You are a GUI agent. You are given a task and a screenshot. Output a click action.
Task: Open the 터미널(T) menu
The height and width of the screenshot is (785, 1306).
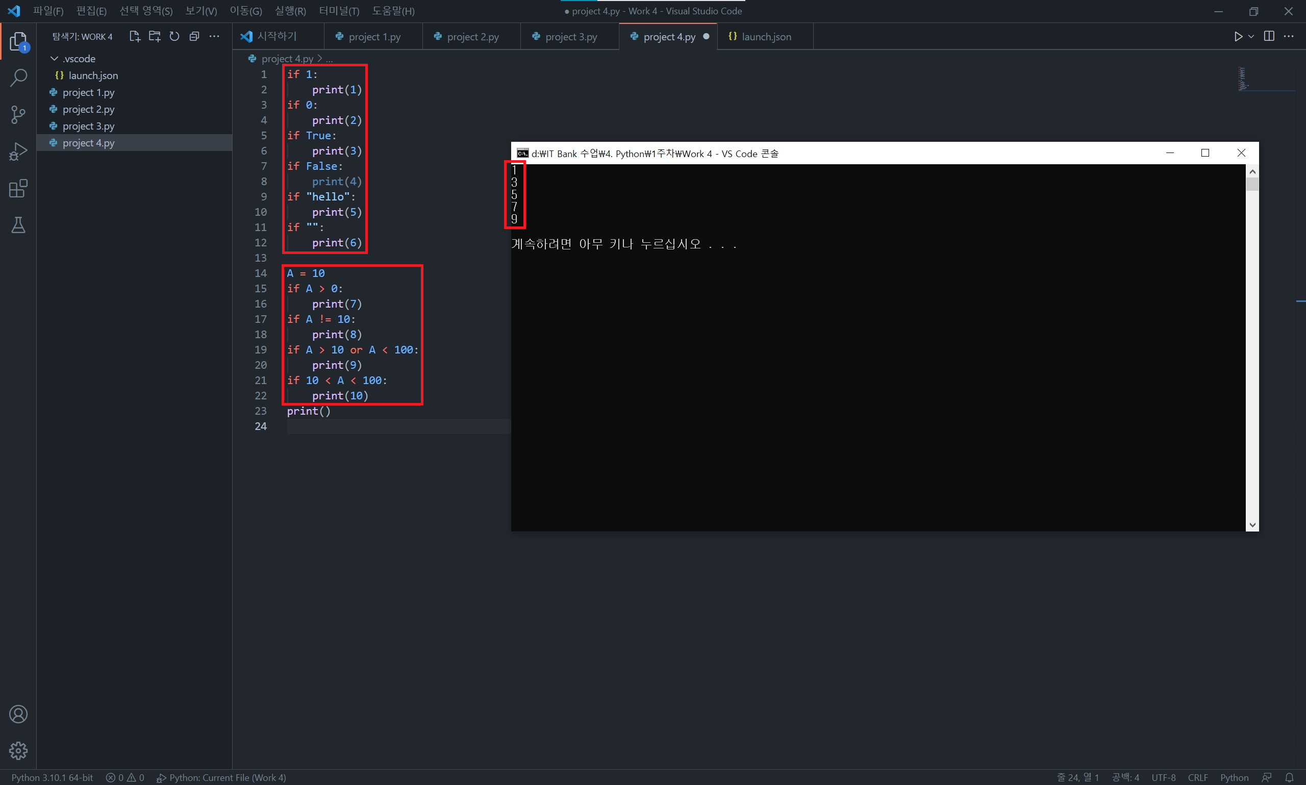339,11
